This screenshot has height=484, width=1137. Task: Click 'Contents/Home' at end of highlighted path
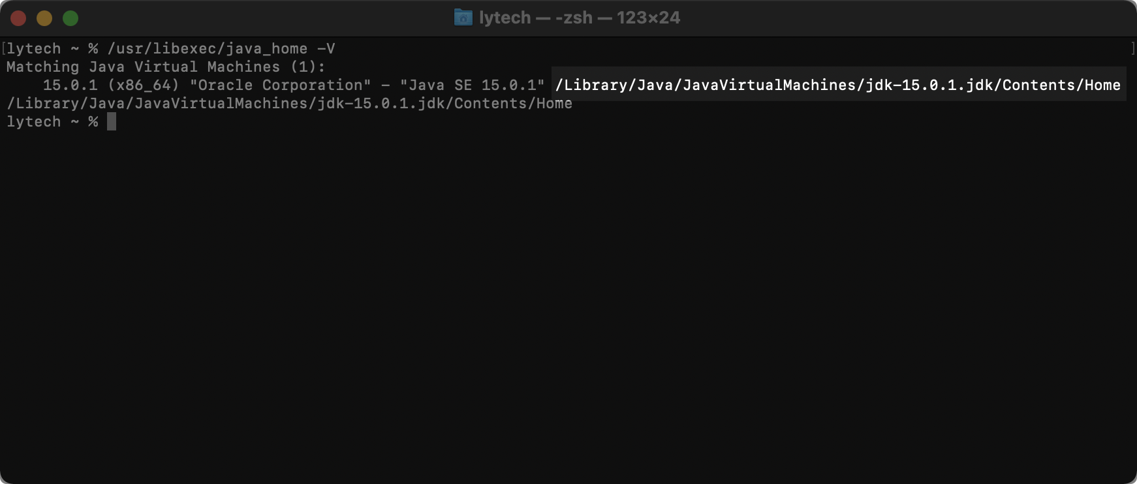click(x=1062, y=85)
